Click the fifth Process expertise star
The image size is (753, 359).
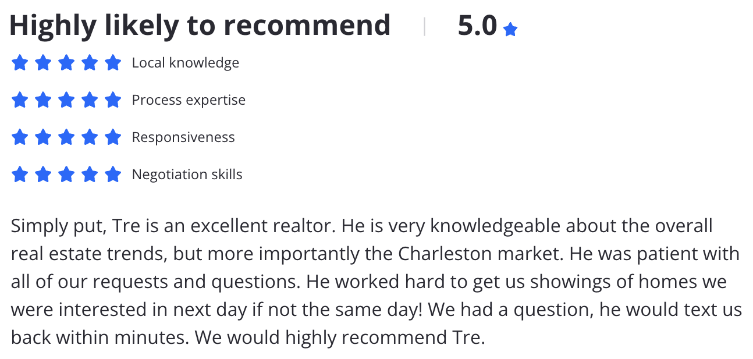[113, 99]
